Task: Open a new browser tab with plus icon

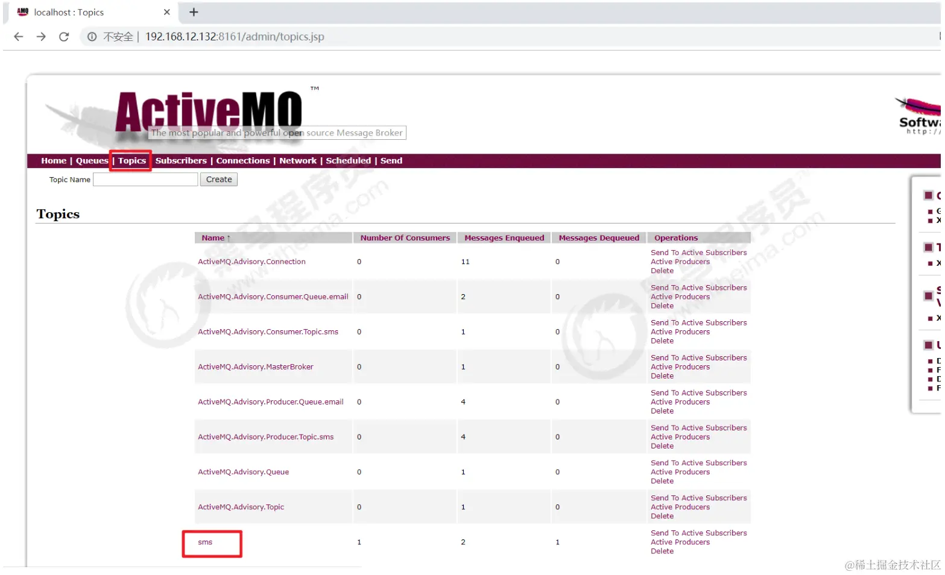Action: [194, 12]
